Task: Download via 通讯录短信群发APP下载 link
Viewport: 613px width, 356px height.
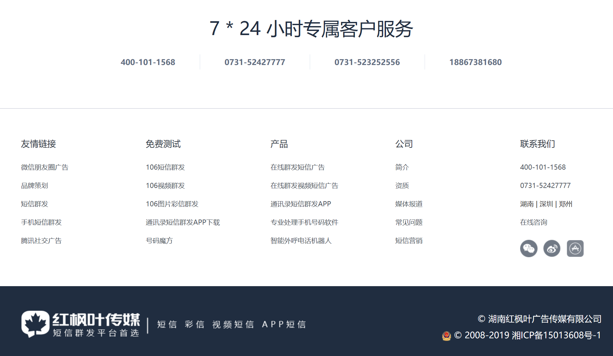Action: click(x=183, y=222)
